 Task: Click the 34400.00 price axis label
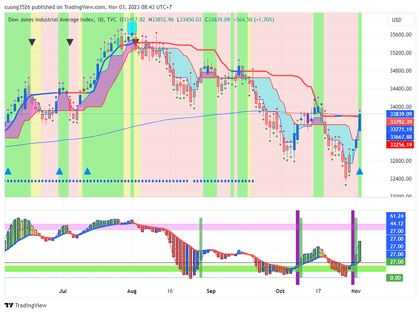pyautogui.click(x=401, y=88)
